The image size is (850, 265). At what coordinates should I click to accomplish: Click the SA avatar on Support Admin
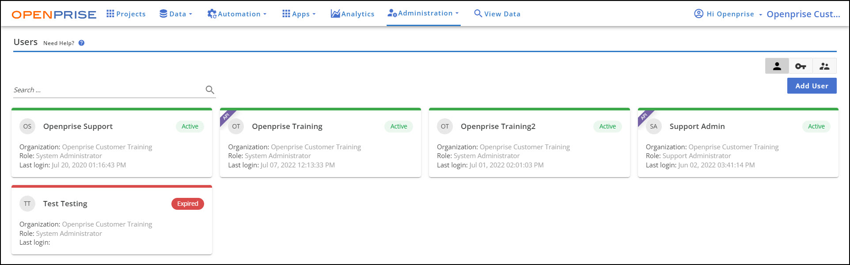[x=654, y=126]
